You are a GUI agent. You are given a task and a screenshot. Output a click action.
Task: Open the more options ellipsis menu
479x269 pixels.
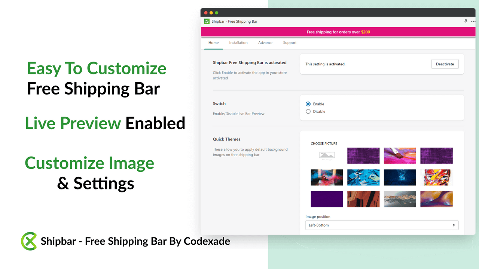(x=472, y=21)
